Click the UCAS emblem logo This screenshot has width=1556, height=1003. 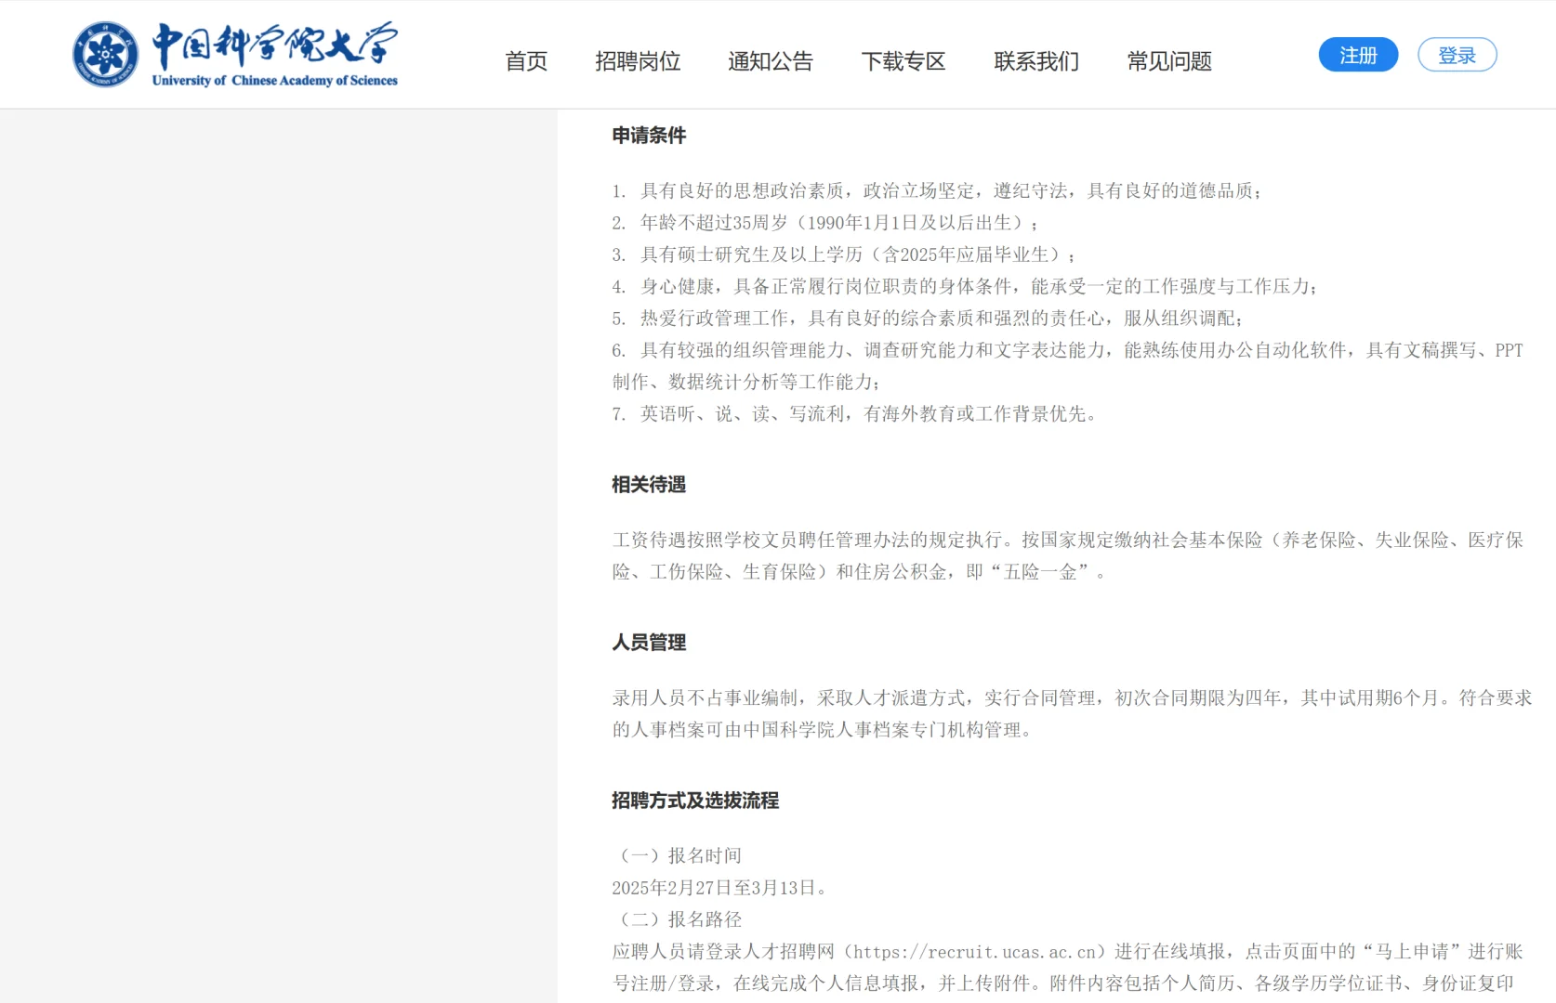(105, 53)
